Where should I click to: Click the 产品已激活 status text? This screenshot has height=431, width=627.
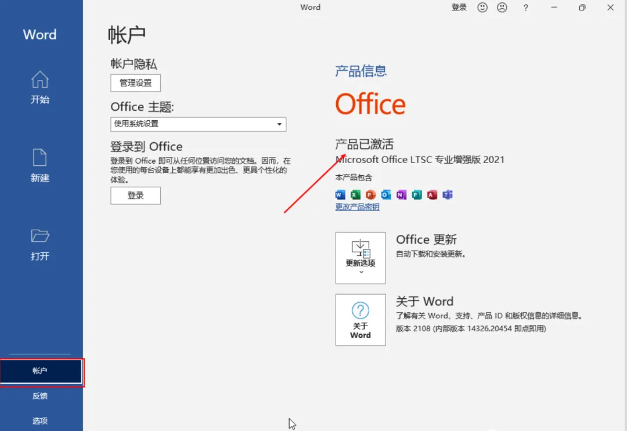coord(364,144)
